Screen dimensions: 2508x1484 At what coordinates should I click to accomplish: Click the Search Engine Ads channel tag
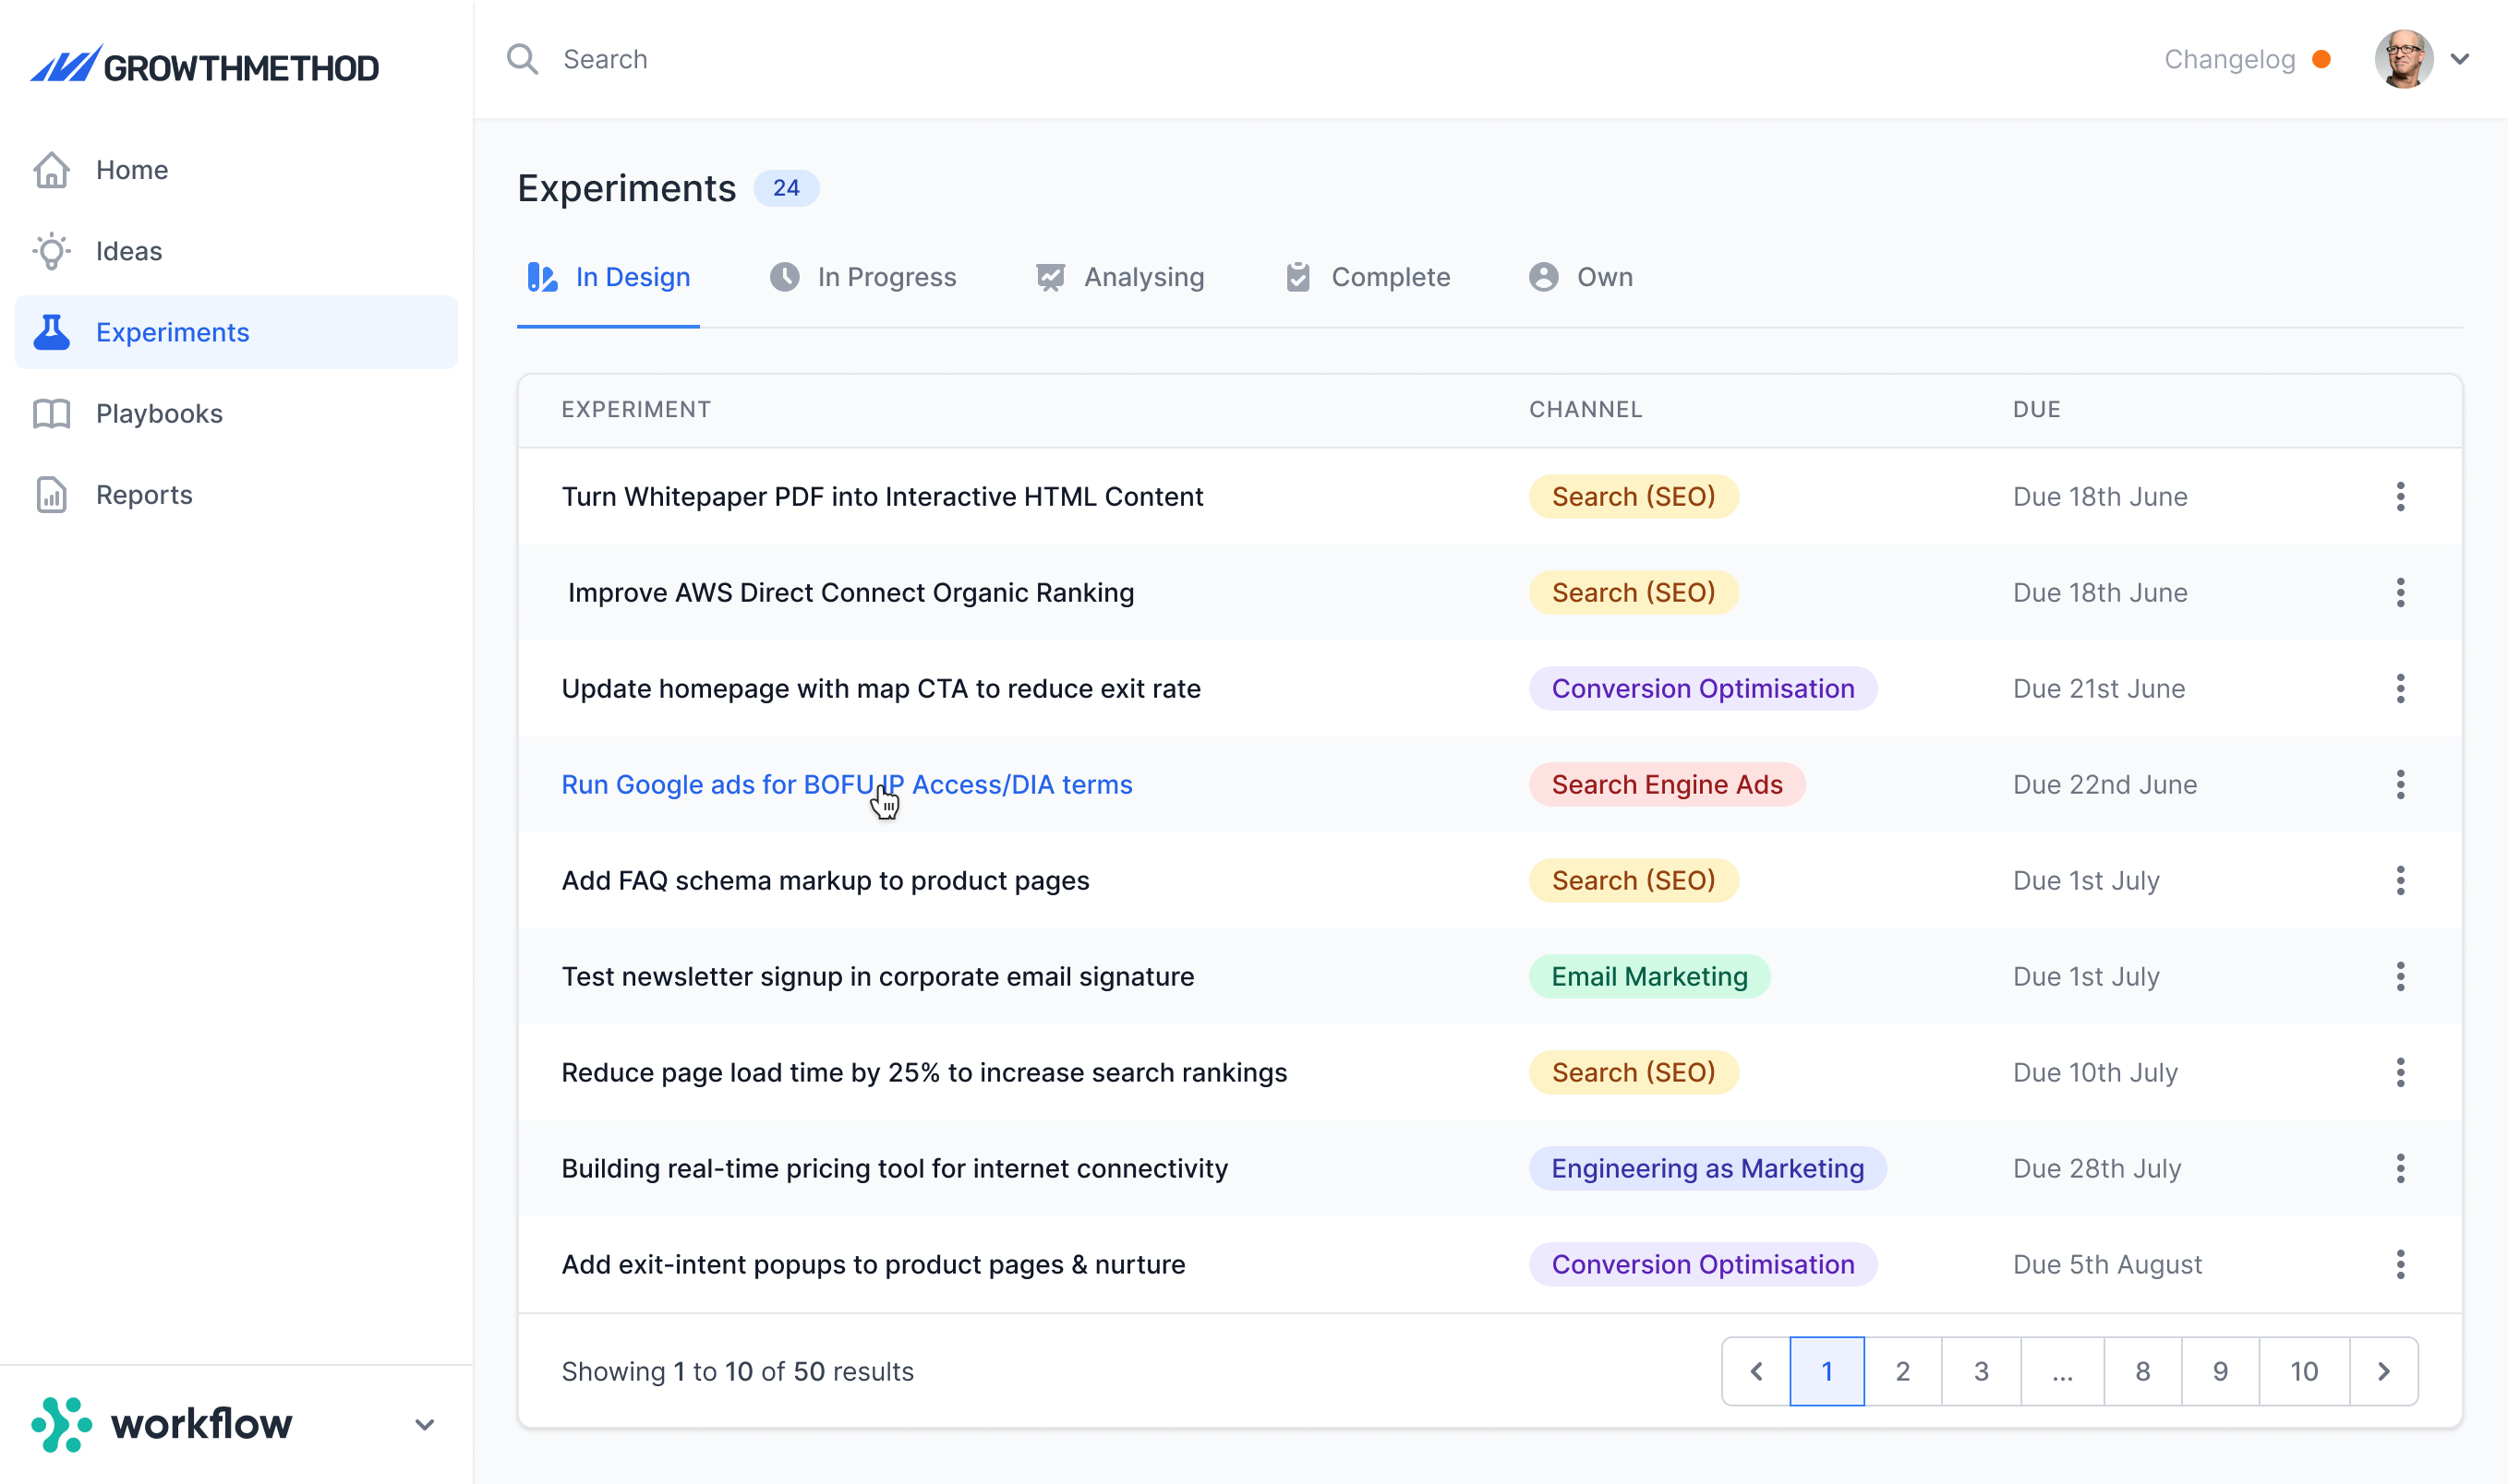[1667, 784]
